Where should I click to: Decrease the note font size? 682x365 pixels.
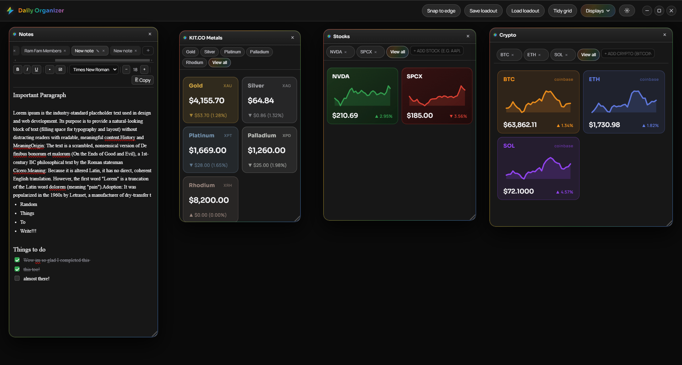pyautogui.click(x=126, y=69)
